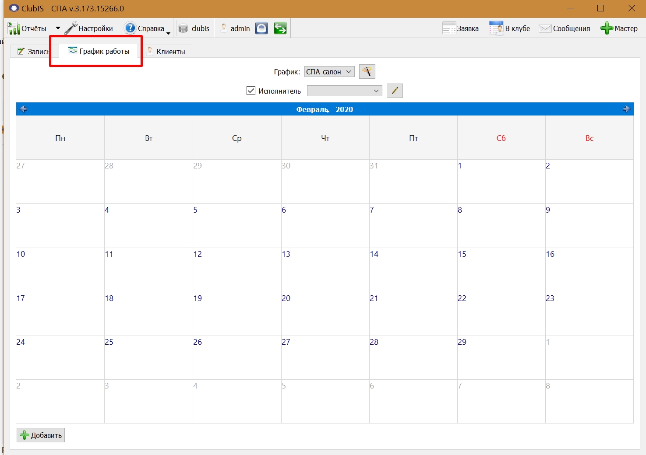Select February 21 calendar cell
The width and height of the screenshot is (646, 455).
(413, 314)
